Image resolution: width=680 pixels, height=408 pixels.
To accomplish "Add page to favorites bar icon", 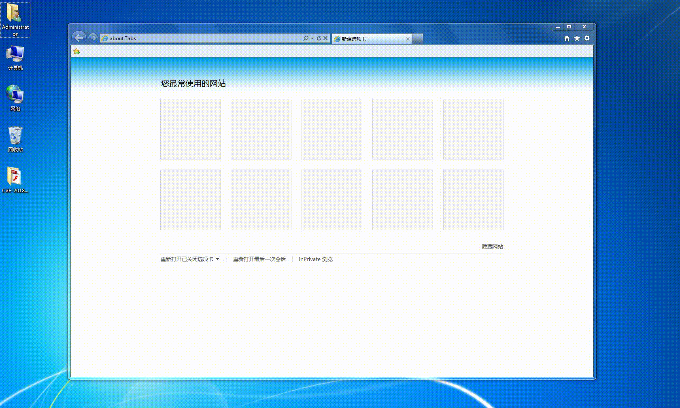I will (76, 51).
